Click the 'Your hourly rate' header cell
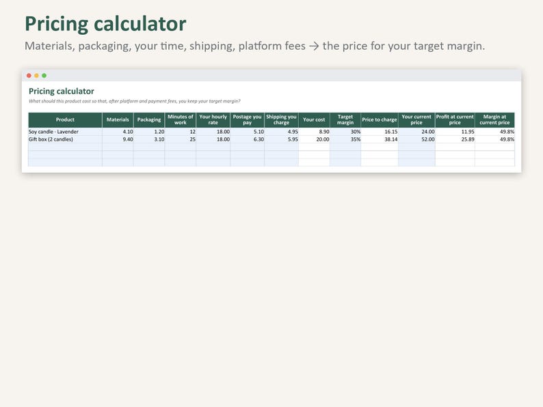 click(213, 120)
